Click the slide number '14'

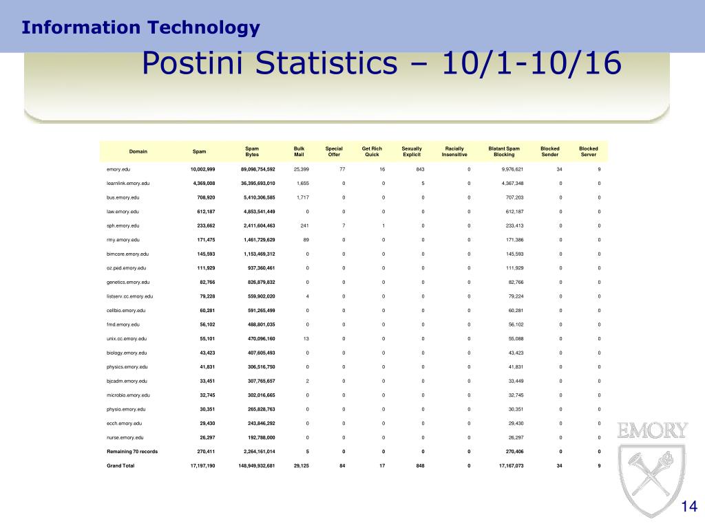(x=689, y=507)
